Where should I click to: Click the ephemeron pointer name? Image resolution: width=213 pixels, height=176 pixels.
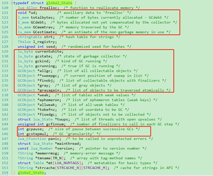pyautogui.click(x=49, y=100)
